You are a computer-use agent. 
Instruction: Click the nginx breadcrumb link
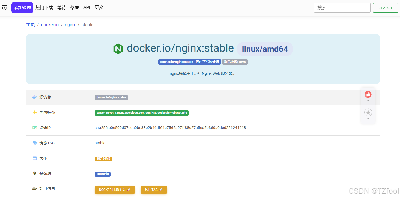(x=70, y=25)
